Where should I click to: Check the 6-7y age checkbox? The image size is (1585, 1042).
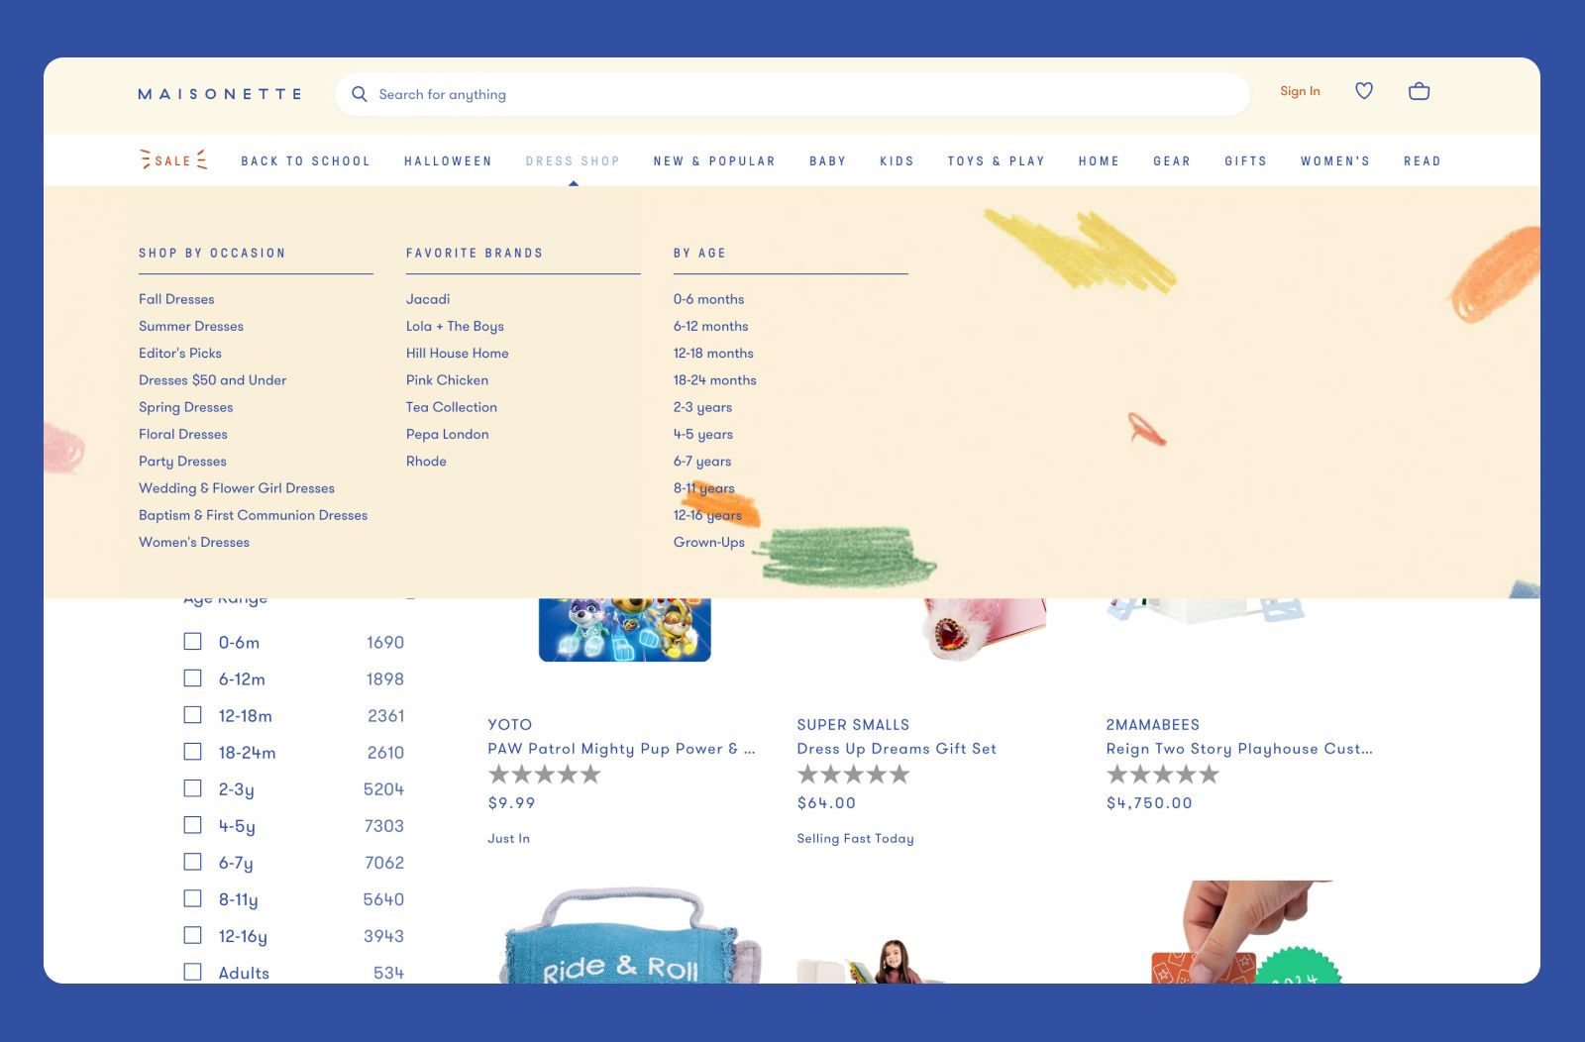pos(192,862)
